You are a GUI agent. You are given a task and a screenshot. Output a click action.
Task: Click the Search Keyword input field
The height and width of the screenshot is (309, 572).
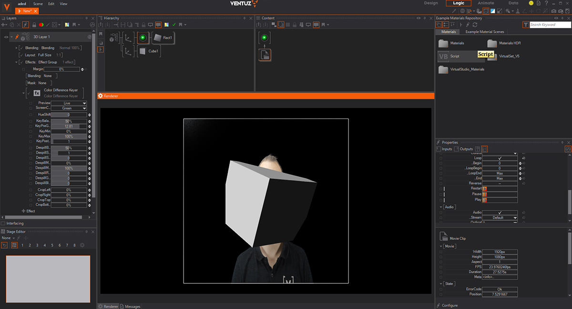(549, 25)
